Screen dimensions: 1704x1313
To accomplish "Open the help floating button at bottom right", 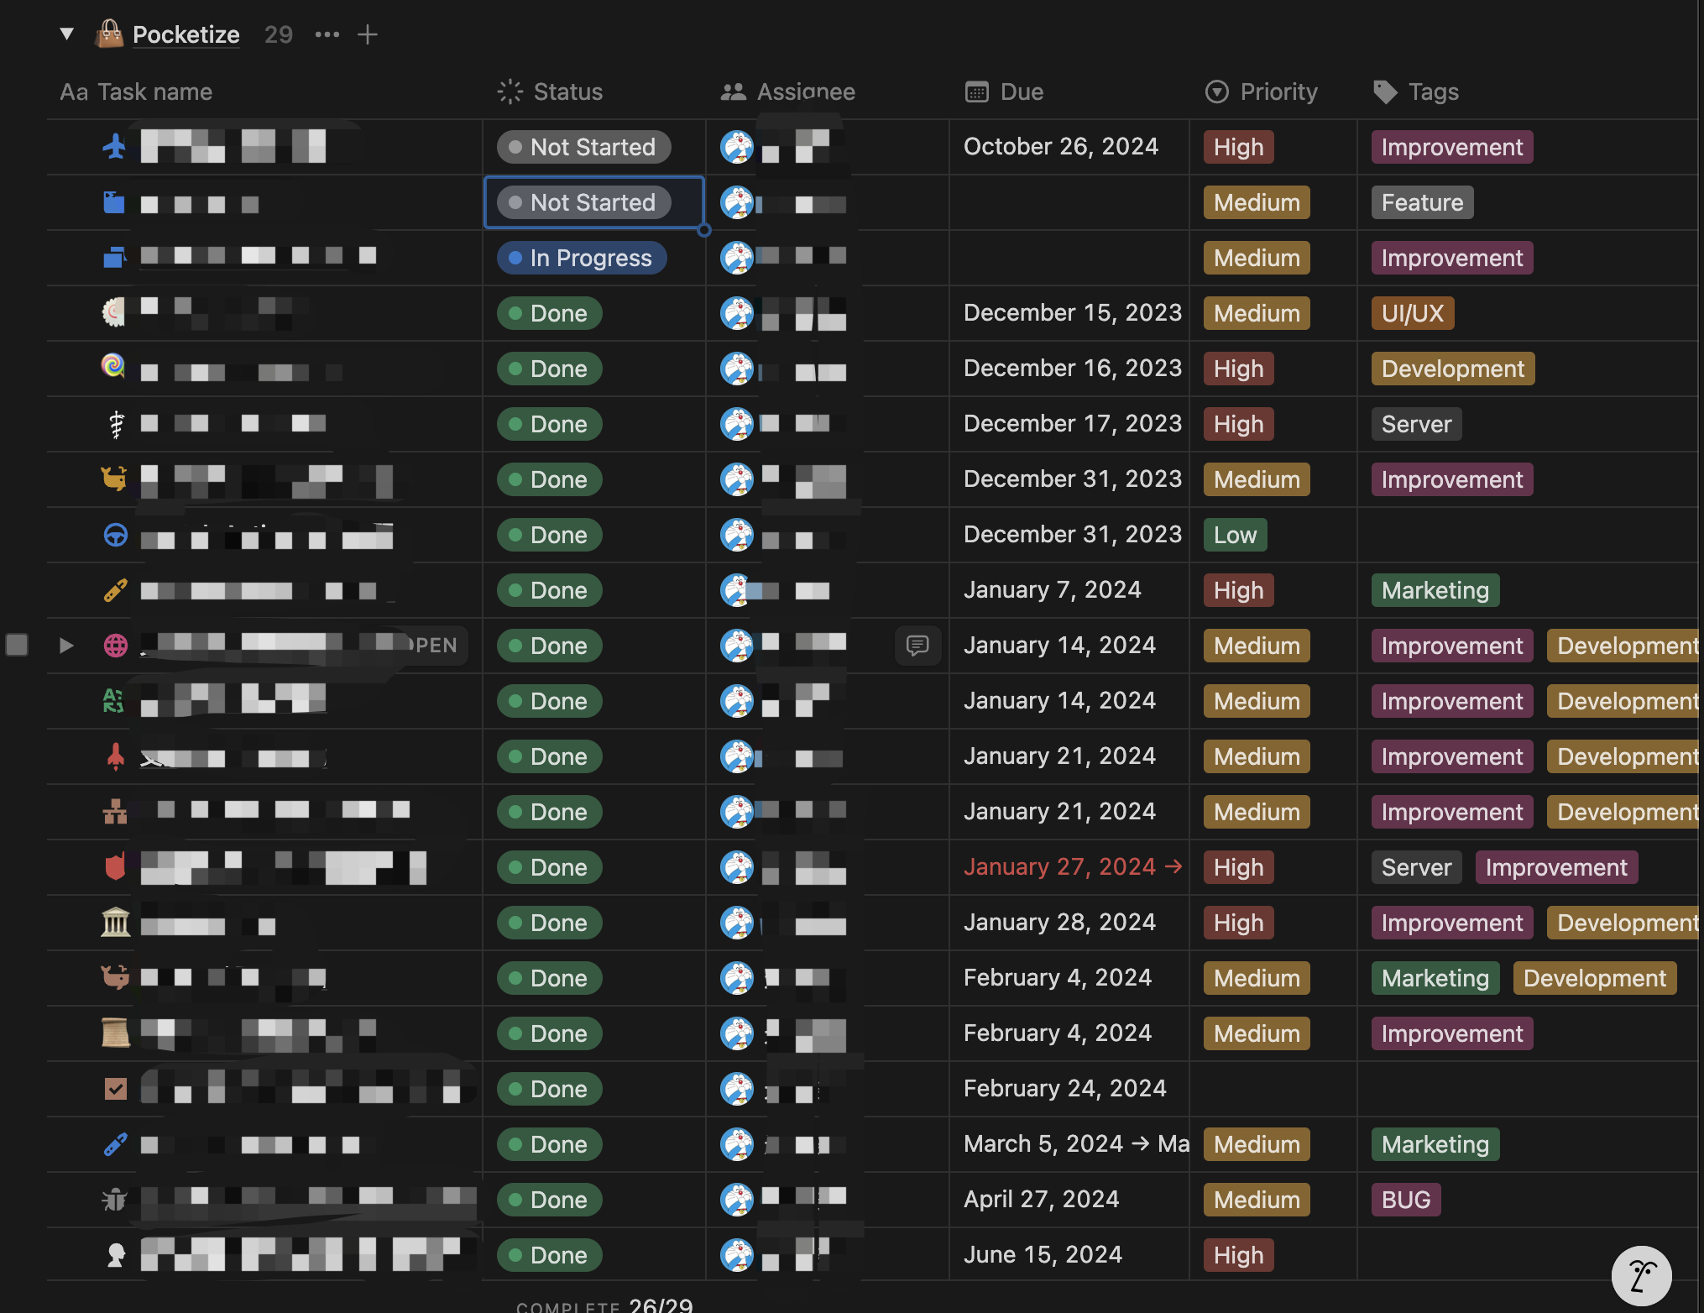I will point(1641,1275).
